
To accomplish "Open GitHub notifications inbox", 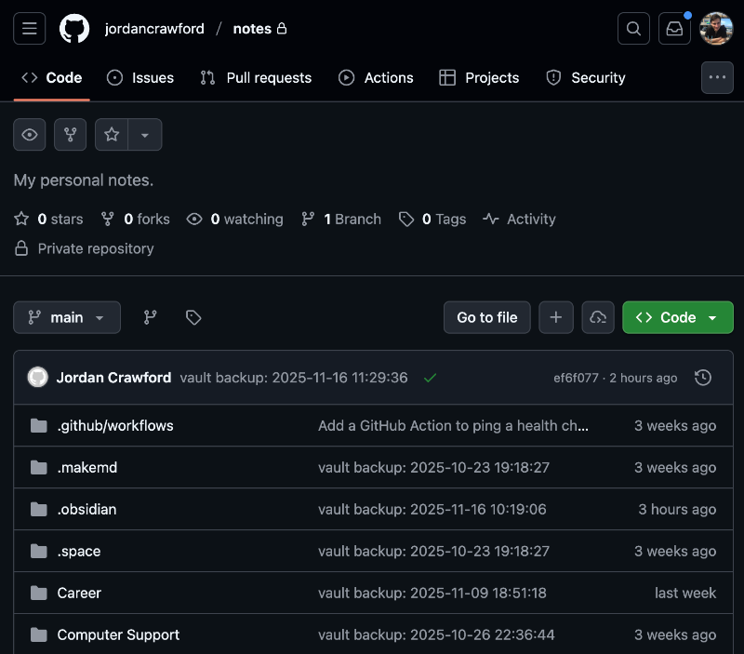I will (x=674, y=29).
